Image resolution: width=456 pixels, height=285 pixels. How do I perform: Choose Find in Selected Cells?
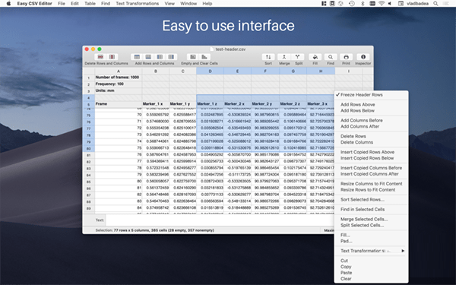372,210
